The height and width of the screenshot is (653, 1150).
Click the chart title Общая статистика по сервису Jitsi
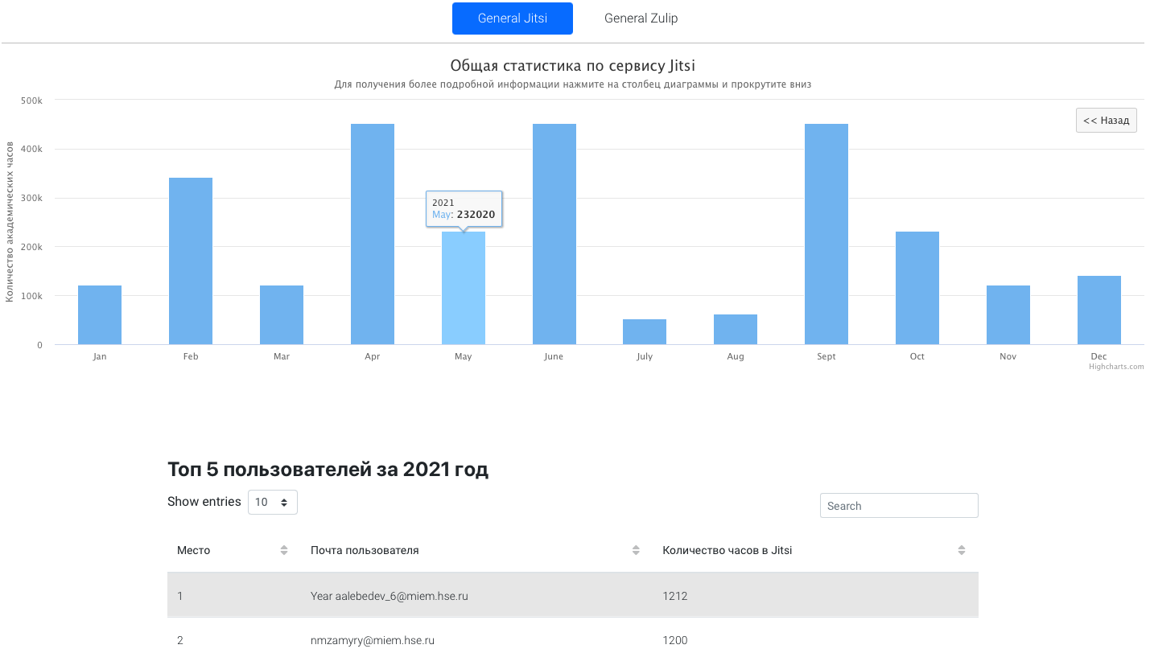572,66
